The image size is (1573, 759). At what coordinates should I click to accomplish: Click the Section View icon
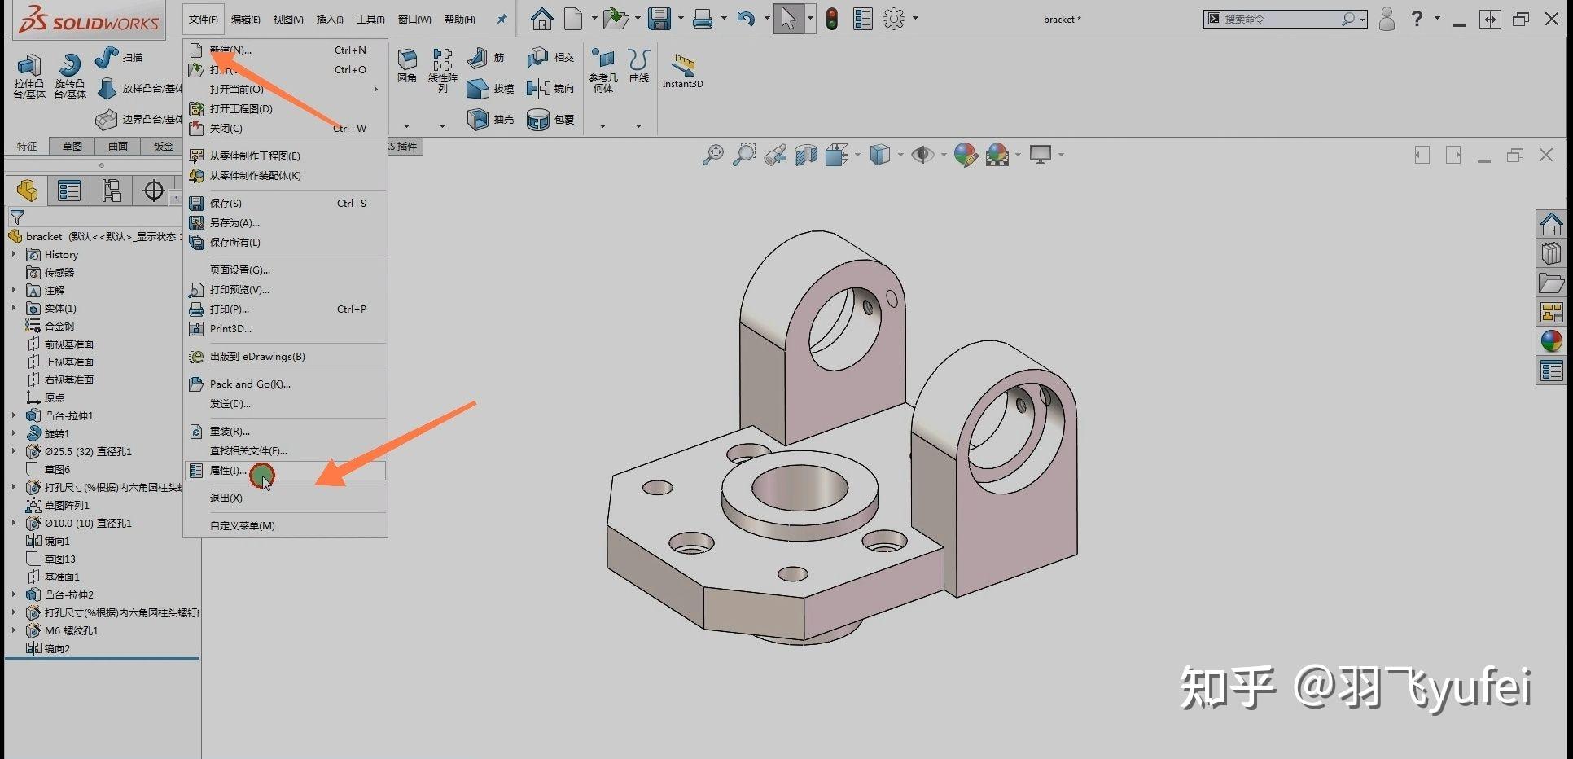[x=806, y=155]
